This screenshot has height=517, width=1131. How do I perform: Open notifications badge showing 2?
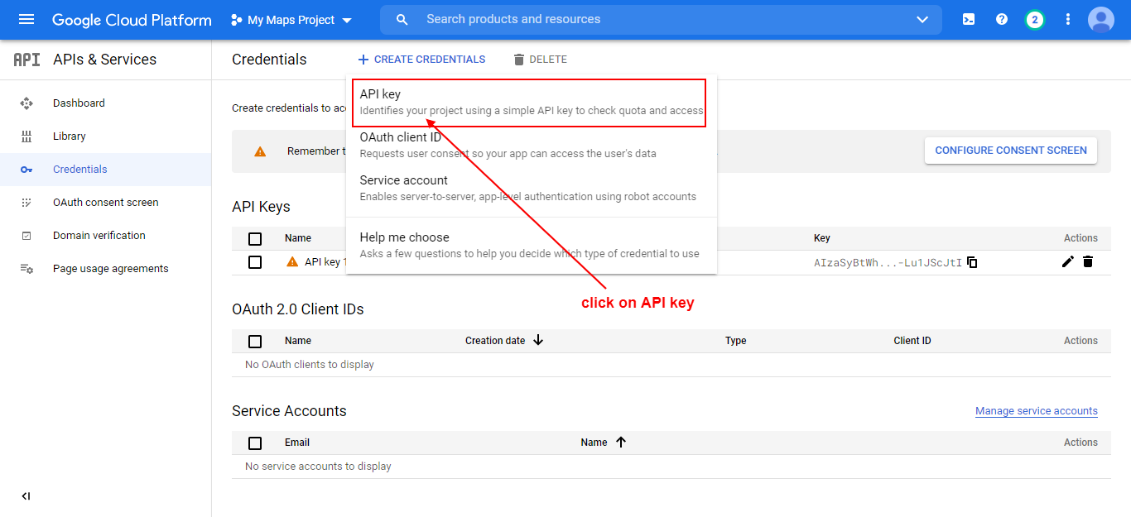pos(1035,20)
